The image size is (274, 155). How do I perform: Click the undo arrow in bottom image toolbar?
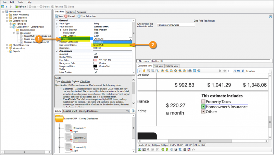tap(193, 150)
